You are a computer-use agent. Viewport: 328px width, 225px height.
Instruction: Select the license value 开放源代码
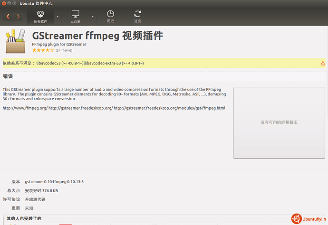[35, 199]
